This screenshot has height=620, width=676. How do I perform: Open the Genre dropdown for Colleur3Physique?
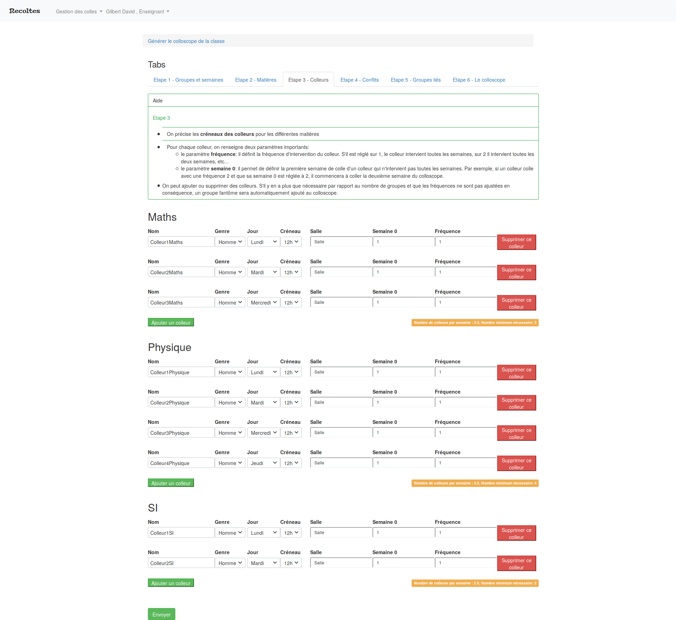pyautogui.click(x=230, y=433)
